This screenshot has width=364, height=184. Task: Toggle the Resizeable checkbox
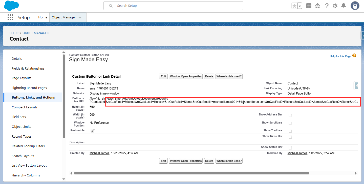click(x=93, y=131)
